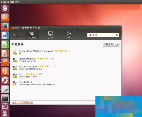This screenshot has height=117, width=142.
Task: Open the 按相关度 sort dropdown
Action: [111, 44]
